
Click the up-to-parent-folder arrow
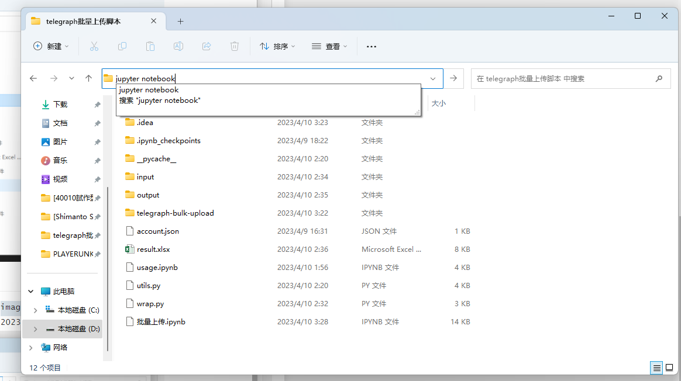click(88, 78)
